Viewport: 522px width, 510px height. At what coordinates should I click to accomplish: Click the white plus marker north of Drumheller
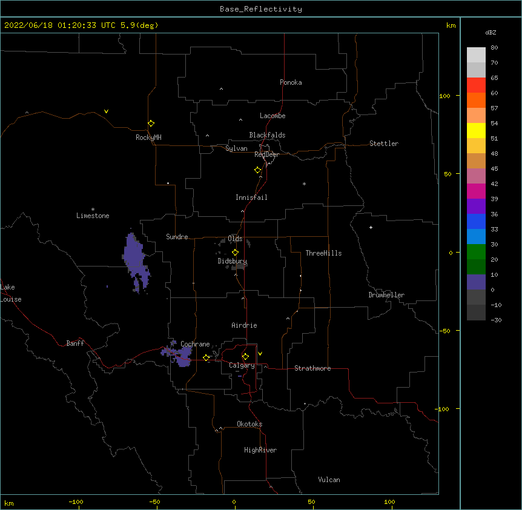pos(371,227)
